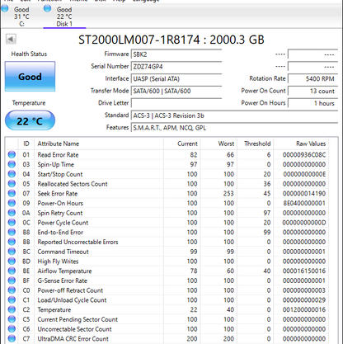Click the status circle for Spin Retry Count
This screenshot has height=344, width=343.
(12, 213)
